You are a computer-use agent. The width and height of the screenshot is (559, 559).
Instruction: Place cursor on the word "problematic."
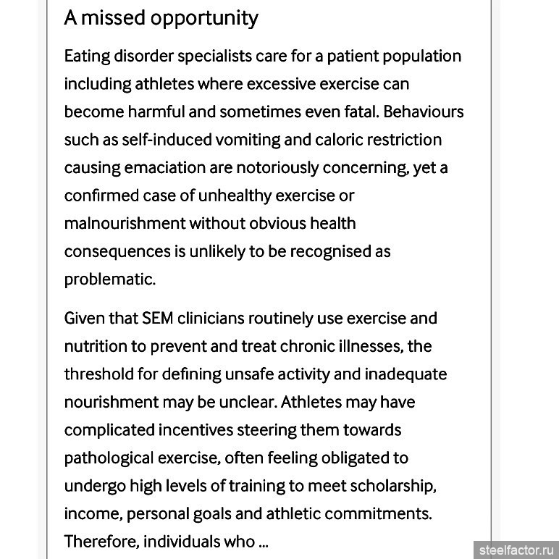click(x=110, y=279)
